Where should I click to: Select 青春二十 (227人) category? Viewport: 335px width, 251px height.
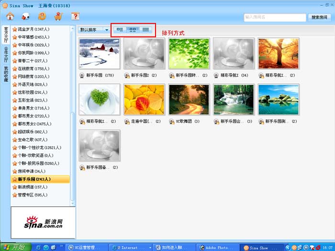[40, 61]
